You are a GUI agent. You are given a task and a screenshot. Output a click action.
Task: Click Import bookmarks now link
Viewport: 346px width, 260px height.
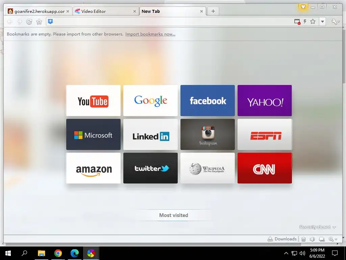pyautogui.click(x=150, y=34)
